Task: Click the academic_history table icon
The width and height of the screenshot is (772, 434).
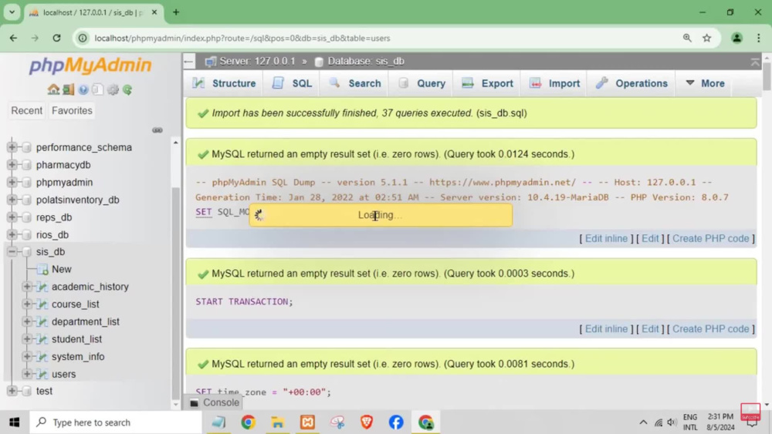Action: coord(42,287)
